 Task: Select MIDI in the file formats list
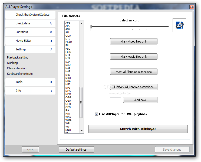coord(68,78)
